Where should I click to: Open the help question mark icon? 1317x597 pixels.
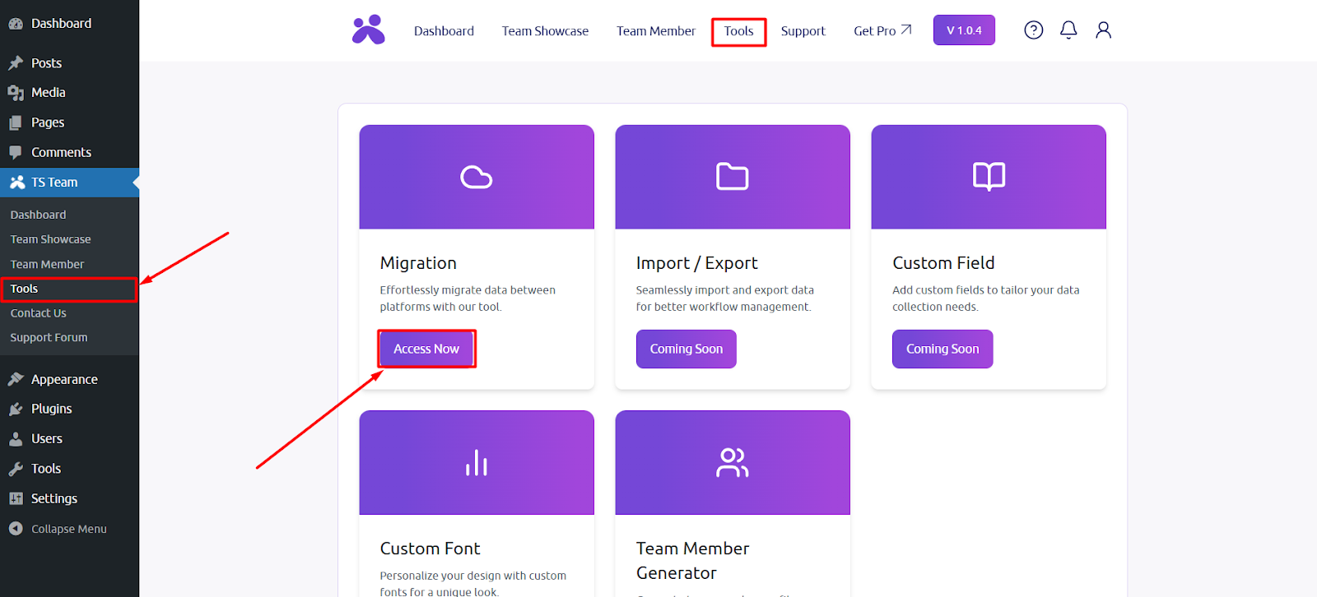(x=1033, y=30)
